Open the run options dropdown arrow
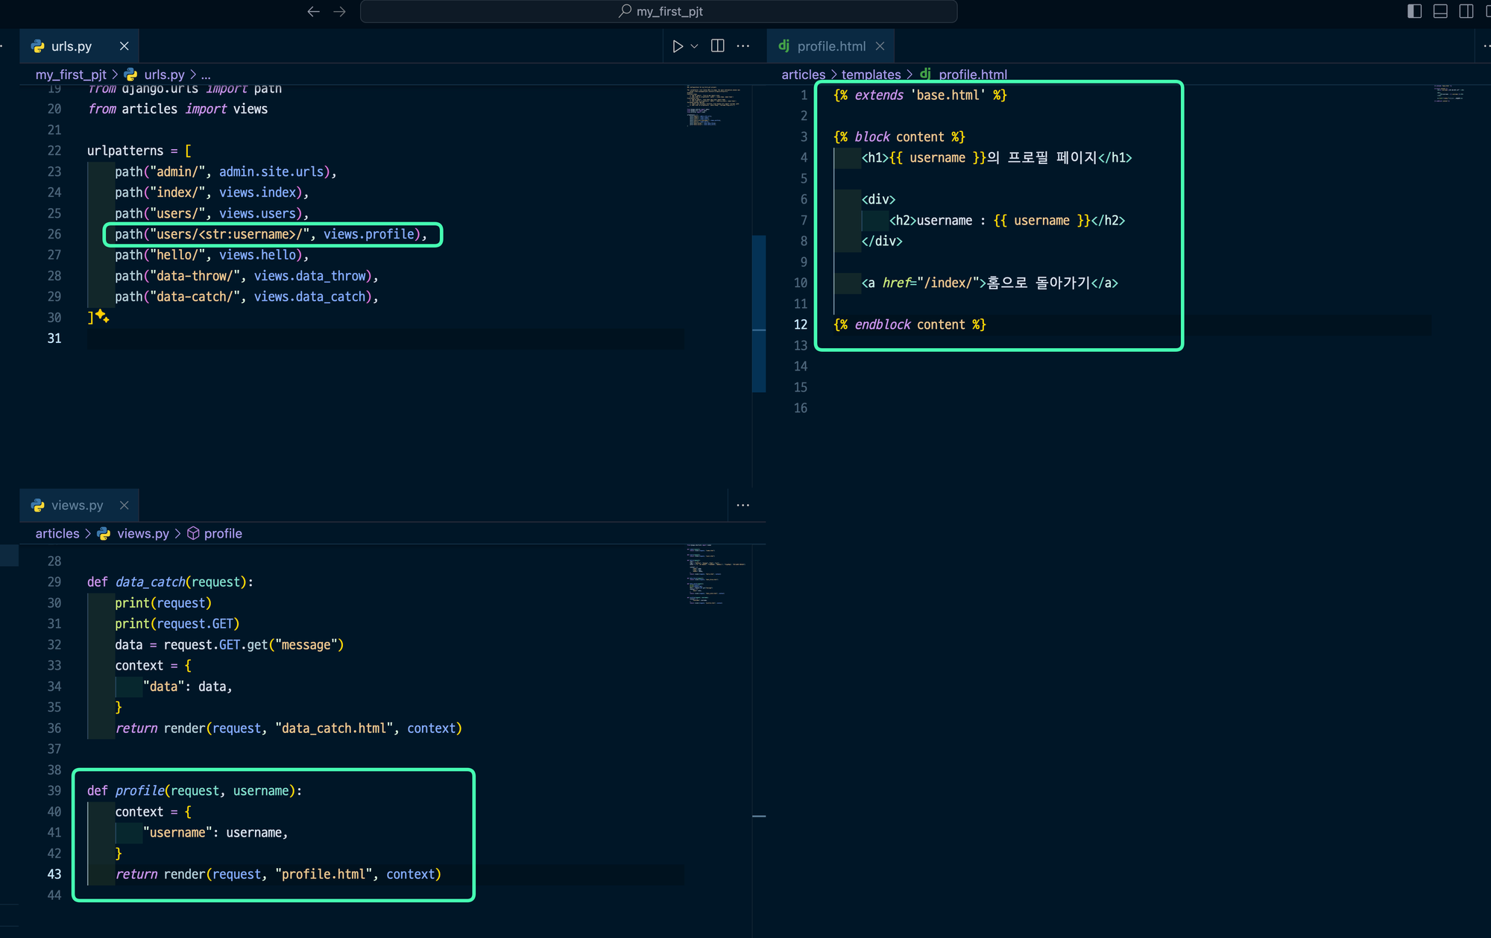Viewport: 1491px width, 938px height. [694, 46]
